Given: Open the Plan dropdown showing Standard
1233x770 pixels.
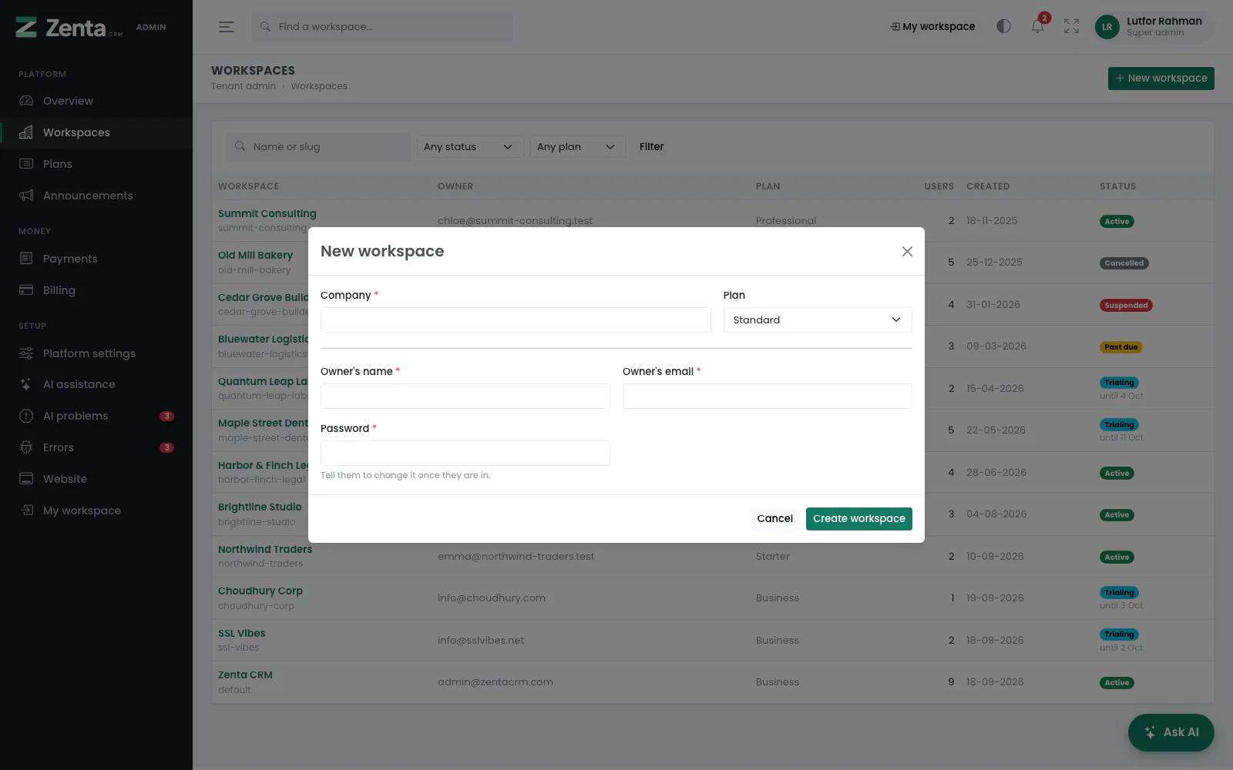Looking at the screenshot, I should [x=818, y=320].
